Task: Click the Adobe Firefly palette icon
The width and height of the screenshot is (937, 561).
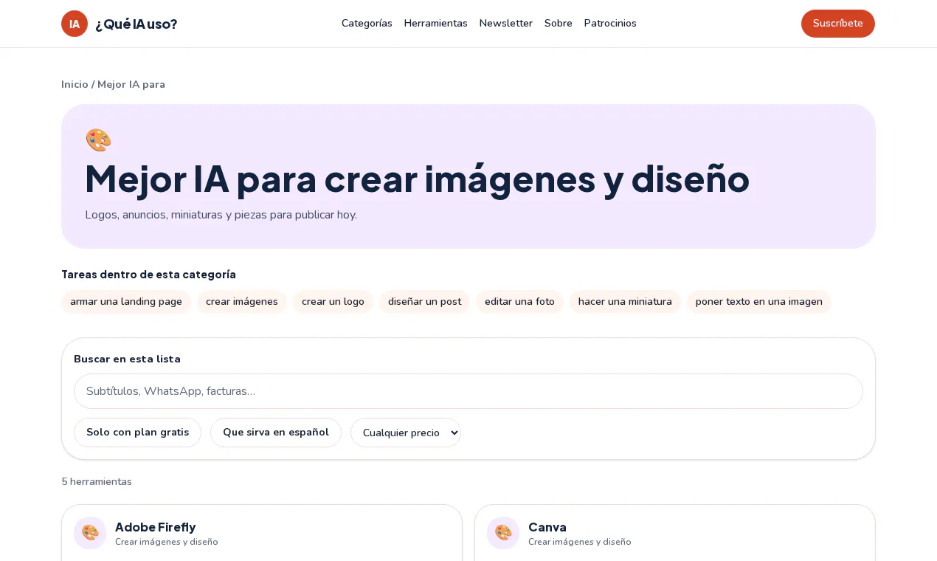Action: 90,533
